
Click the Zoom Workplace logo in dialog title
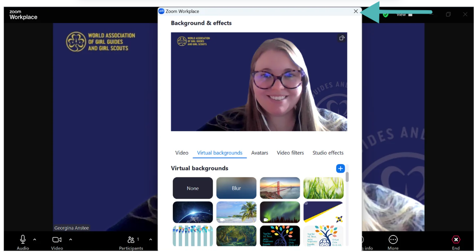click(x=162, y=11)
